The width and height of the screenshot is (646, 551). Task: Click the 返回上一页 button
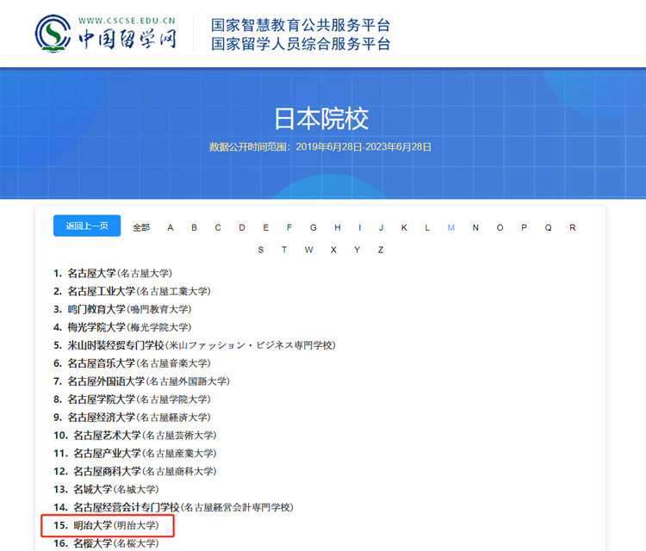click(87, 226)
